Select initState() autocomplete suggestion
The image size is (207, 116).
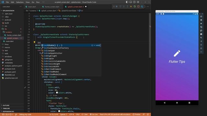coord(71,45)
